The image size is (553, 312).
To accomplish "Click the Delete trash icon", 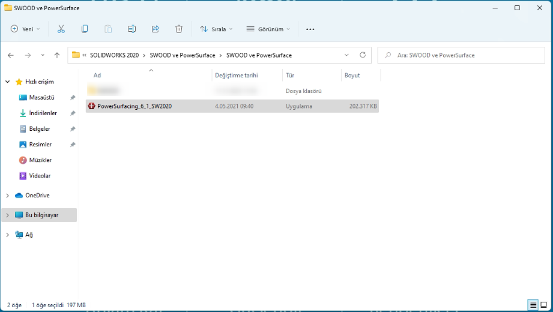I will click(x=179, y=29).
